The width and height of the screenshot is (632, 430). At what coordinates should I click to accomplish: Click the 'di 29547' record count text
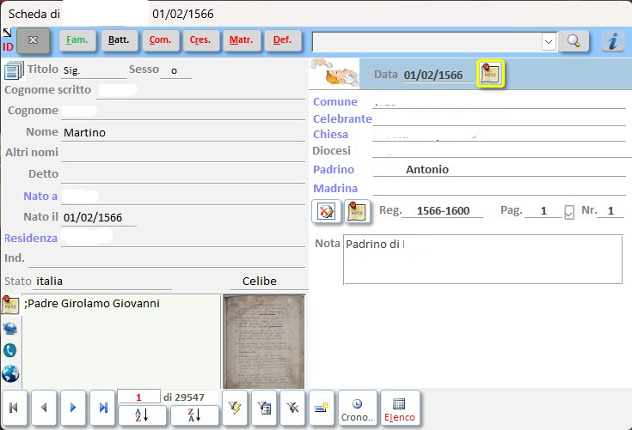click(184, 397)
